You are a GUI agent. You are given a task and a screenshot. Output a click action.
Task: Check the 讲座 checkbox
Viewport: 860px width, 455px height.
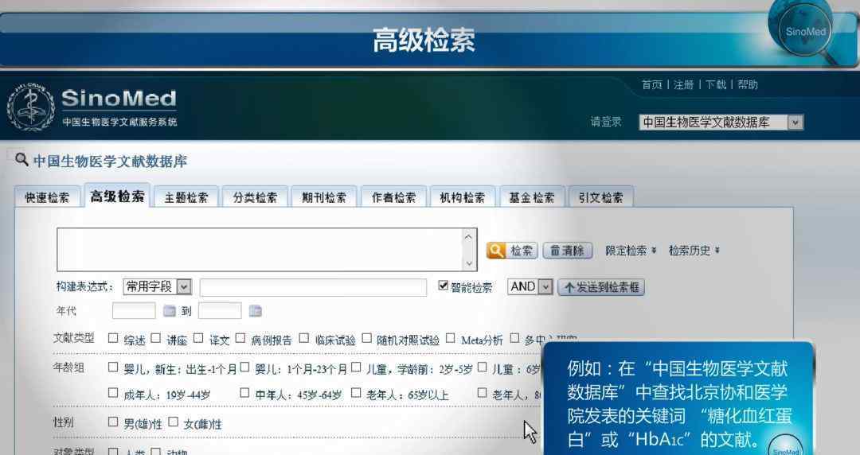coord(156,338)
